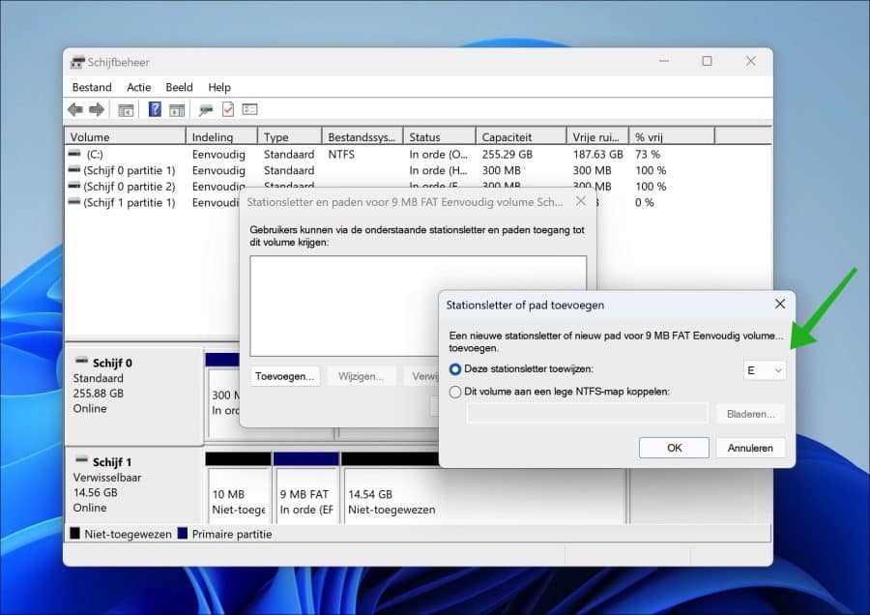Click the NTFS file system cell
870x615 pixels.
click(x=340, y=154)
